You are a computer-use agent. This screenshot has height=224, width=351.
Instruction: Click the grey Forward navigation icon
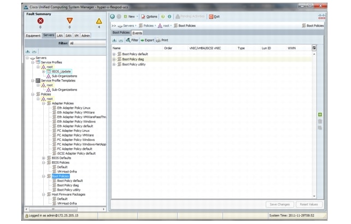pyautogui.click(x=119, y=16)
